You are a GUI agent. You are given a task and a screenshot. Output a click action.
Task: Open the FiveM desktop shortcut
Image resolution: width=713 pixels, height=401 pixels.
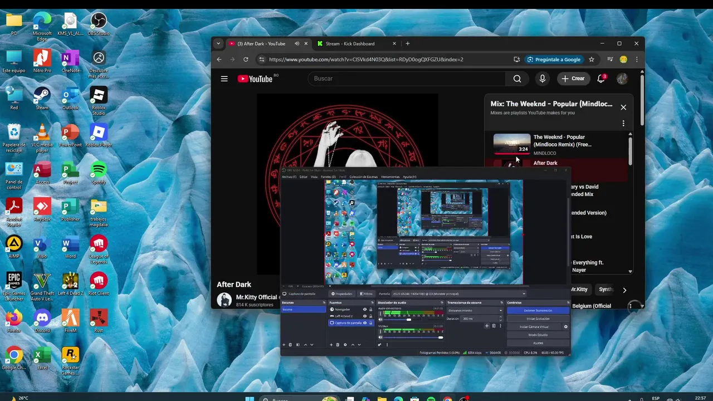pos(70,320)
